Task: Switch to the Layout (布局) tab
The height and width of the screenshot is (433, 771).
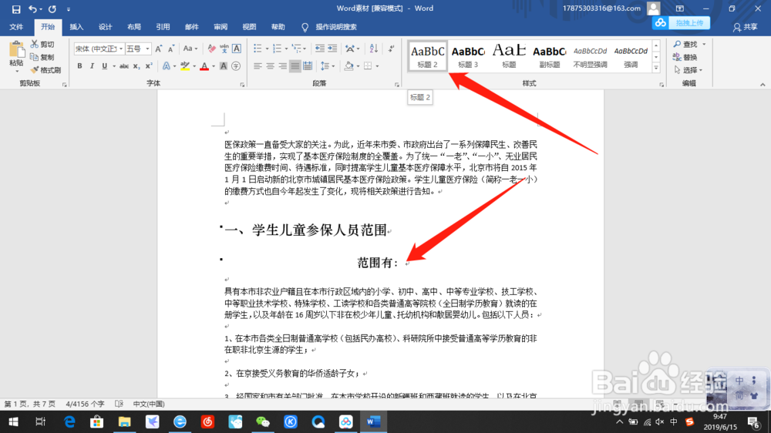Action: pos(133,27)
